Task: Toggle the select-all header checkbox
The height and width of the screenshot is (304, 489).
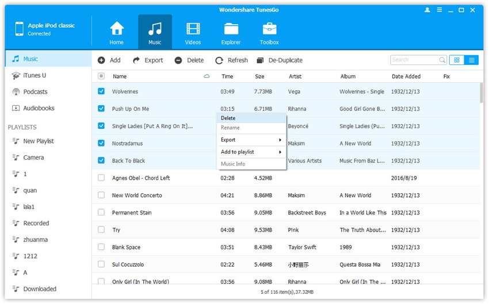Action: [x=101, y=76]
